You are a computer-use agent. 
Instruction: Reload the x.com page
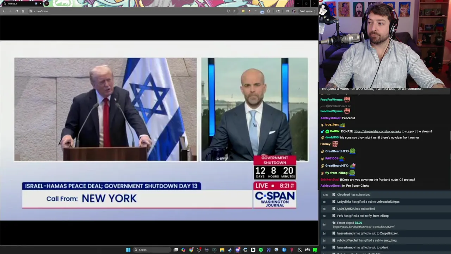point(17,11)
